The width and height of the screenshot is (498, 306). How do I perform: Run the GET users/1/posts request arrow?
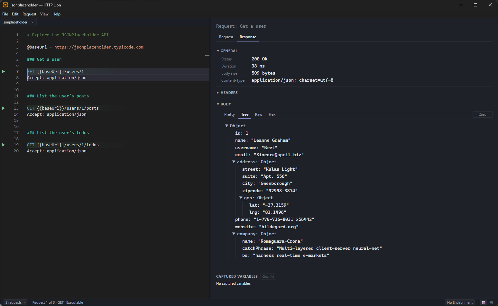(x=4, y=108)
